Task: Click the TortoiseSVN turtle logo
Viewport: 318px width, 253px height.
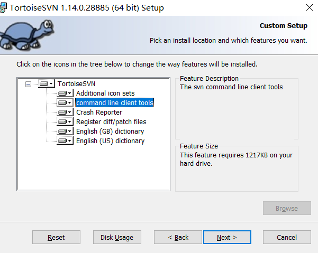Action: (x=27, y=35)
